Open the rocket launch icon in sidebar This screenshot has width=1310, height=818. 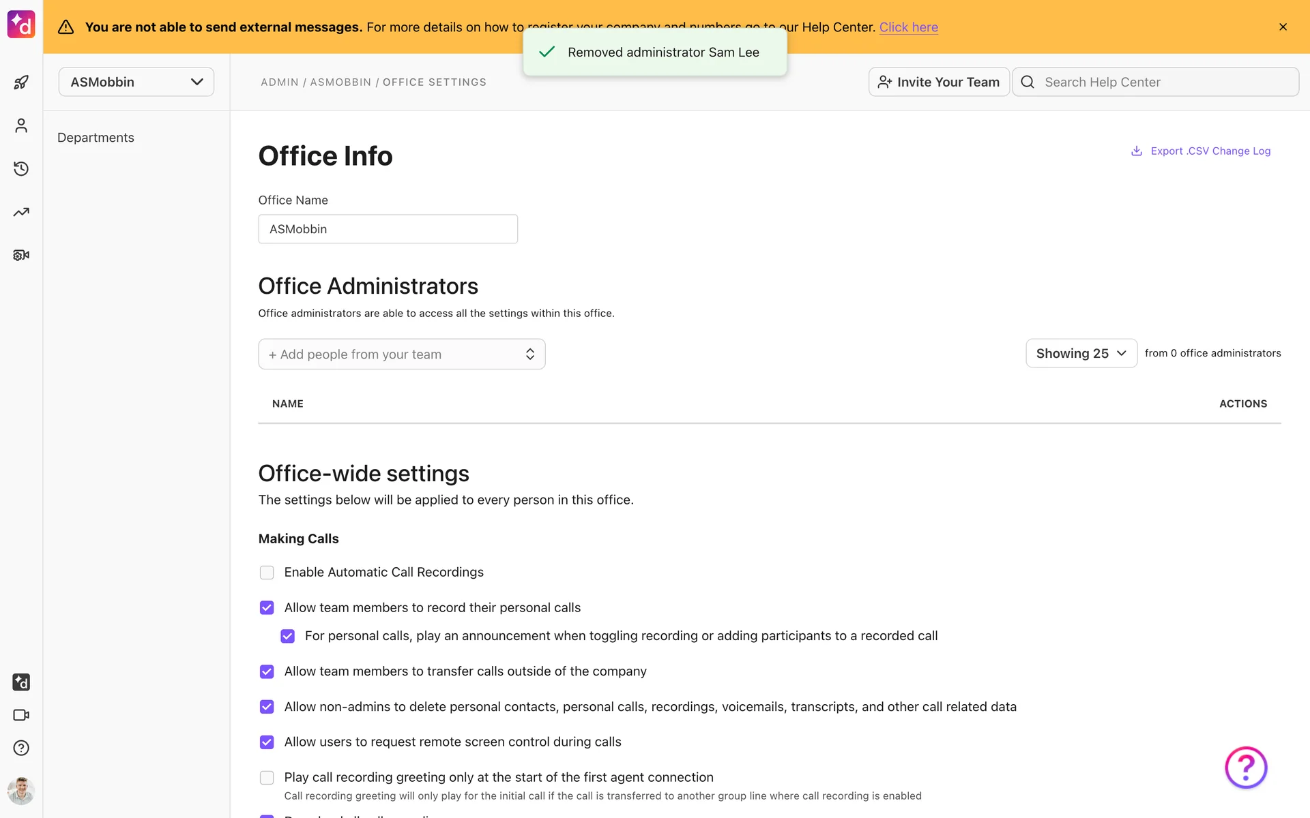point(21,82)
